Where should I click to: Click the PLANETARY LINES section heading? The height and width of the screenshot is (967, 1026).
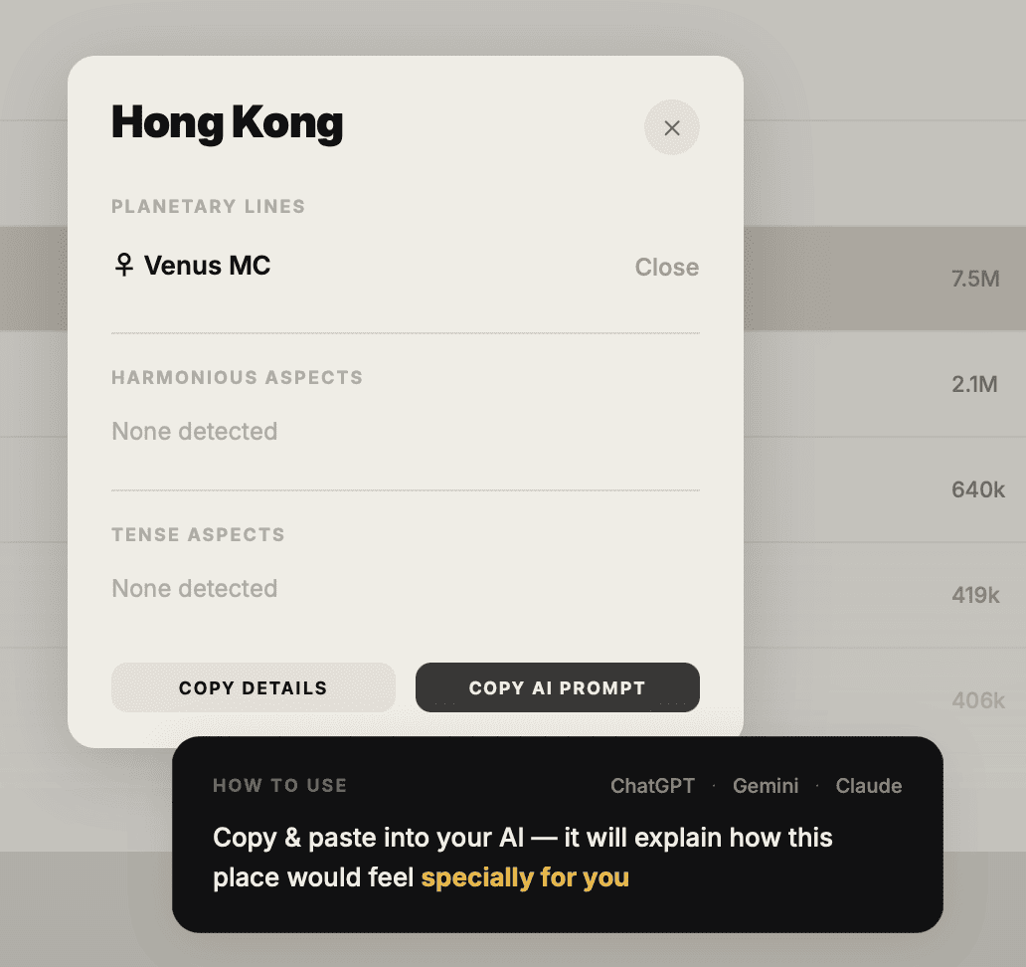pyautogui.click(x=208, y=206)
